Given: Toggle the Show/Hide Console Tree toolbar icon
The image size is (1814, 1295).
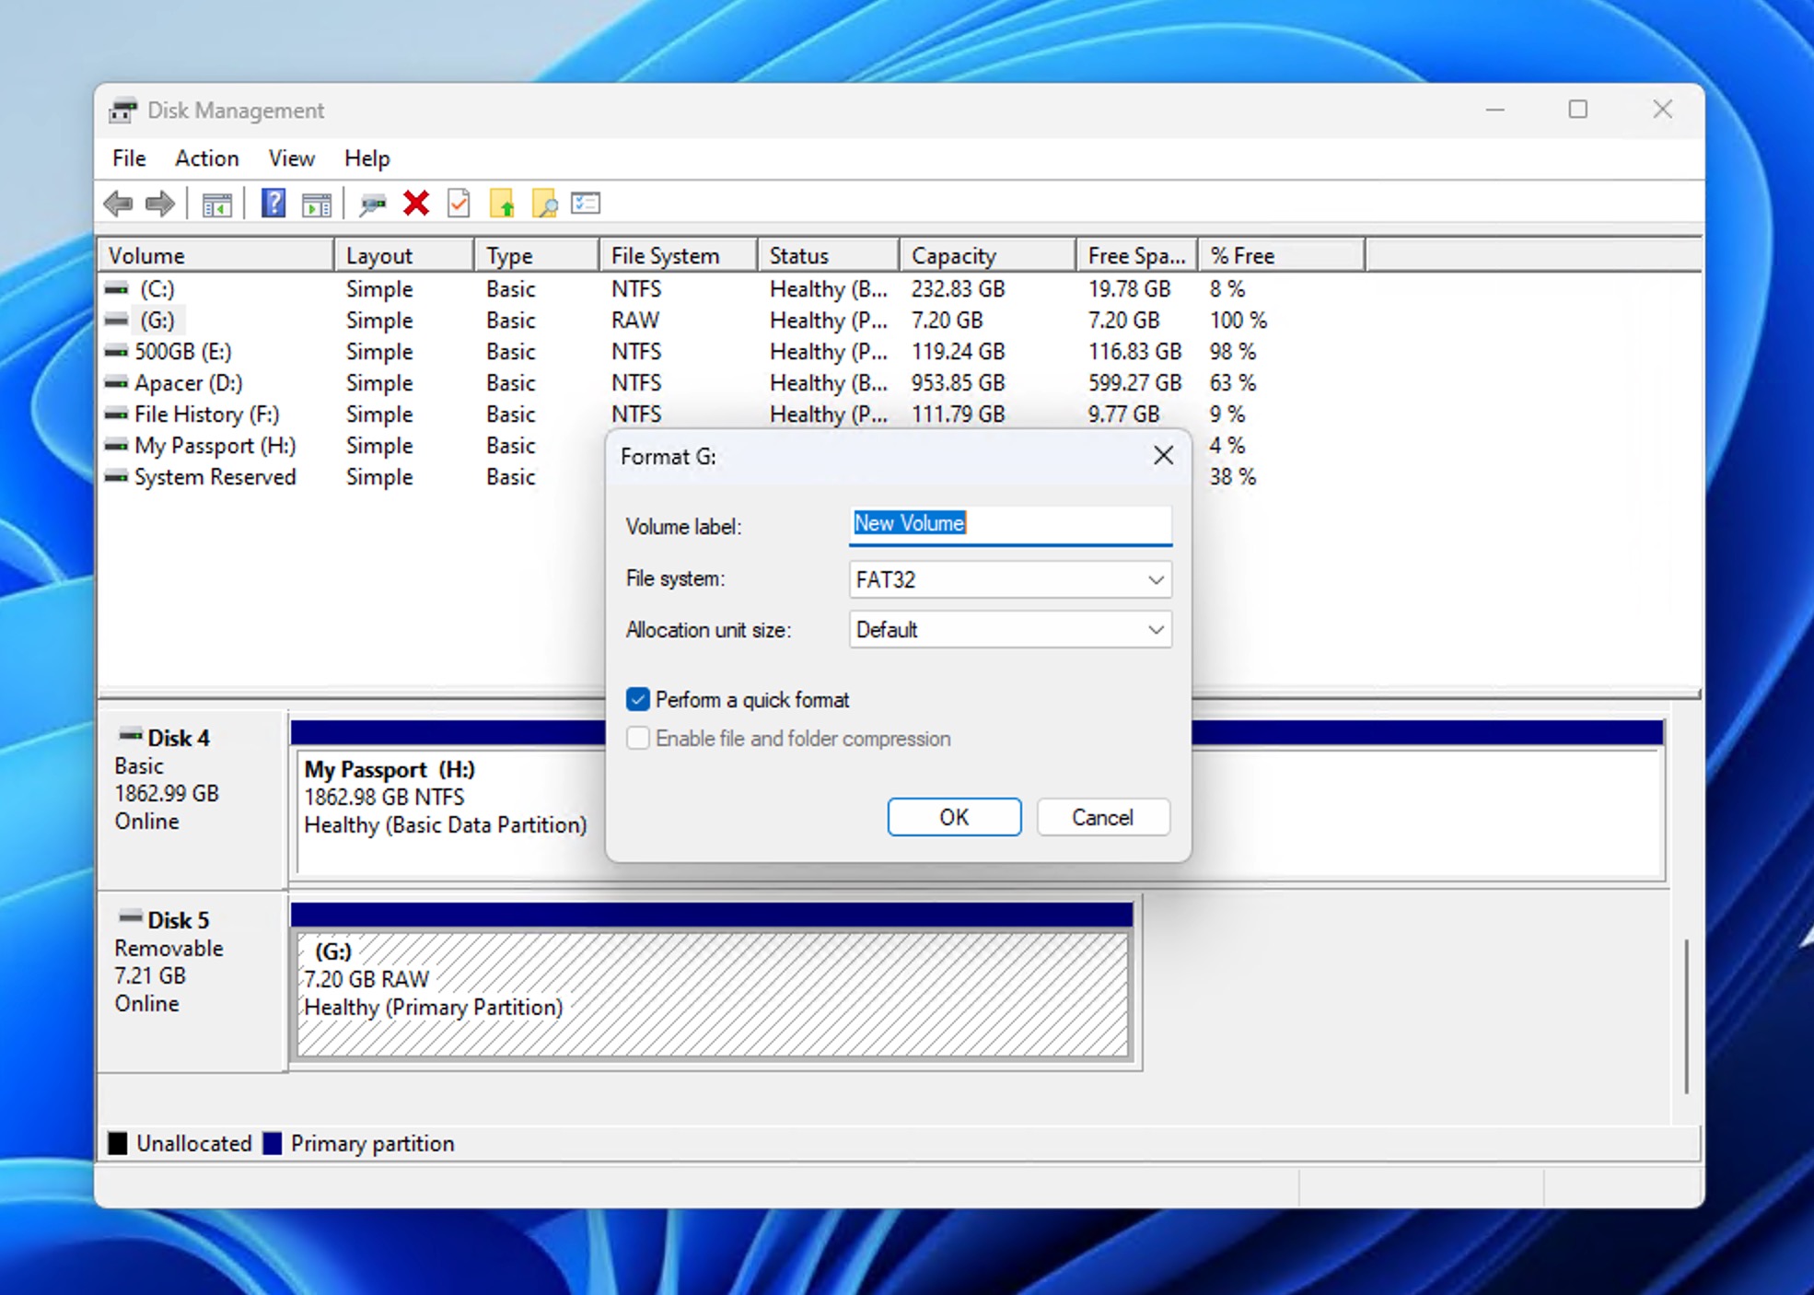Looking at the screenshot, I should (217, 204).
